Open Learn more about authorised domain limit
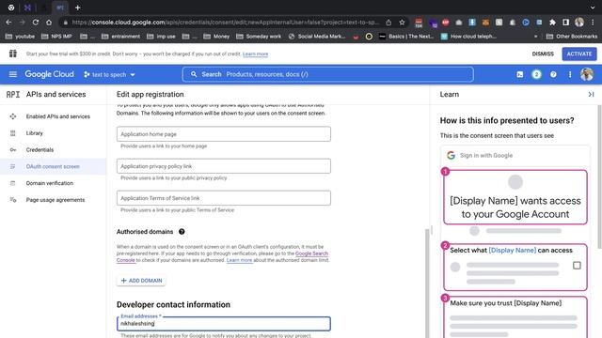This screenshot has width=602, height=338. tap(239, 260)
